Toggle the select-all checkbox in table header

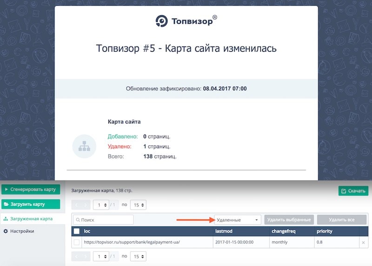click(x=77, y=231)
